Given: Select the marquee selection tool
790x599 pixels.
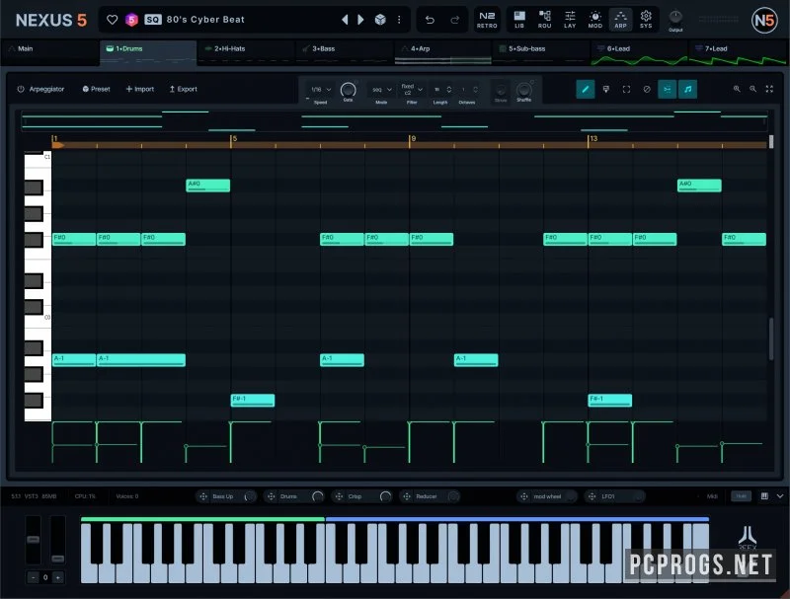Looking at the screenshot, I should tap(626, 90).
